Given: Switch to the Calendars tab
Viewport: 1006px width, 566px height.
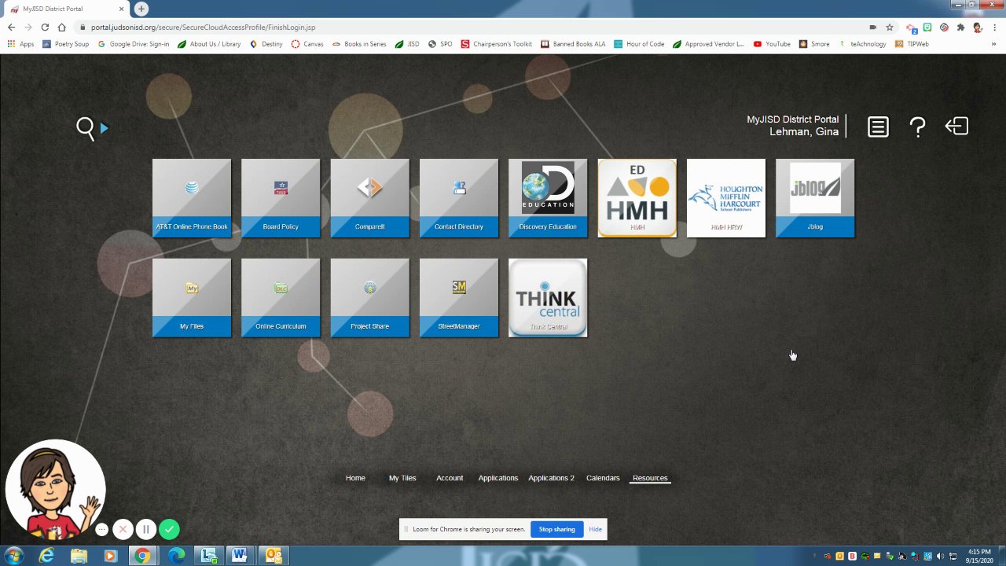Looking at the screenshot, I should point(603,478).
